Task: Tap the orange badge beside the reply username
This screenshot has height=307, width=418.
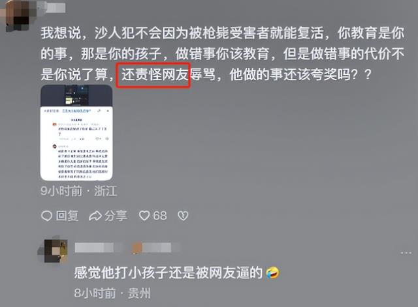Action: [x=137, y=248]
